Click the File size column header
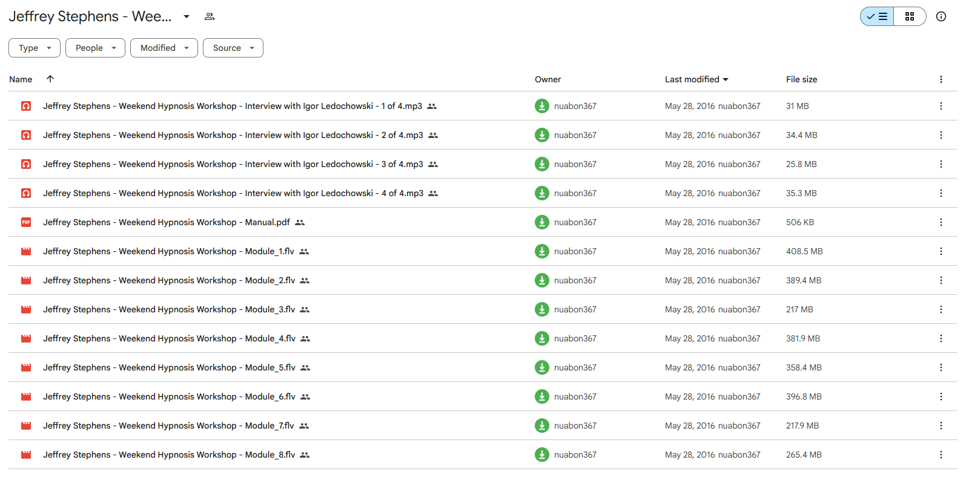The width and height of the screenshot is (966, 477). click(801, 79)
